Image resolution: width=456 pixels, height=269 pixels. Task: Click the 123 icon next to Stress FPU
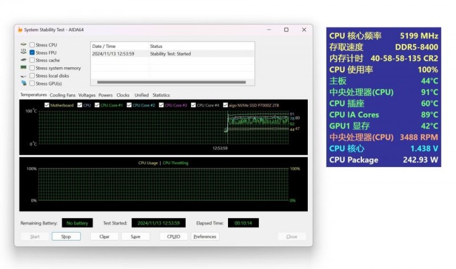[x=23, y=52]
